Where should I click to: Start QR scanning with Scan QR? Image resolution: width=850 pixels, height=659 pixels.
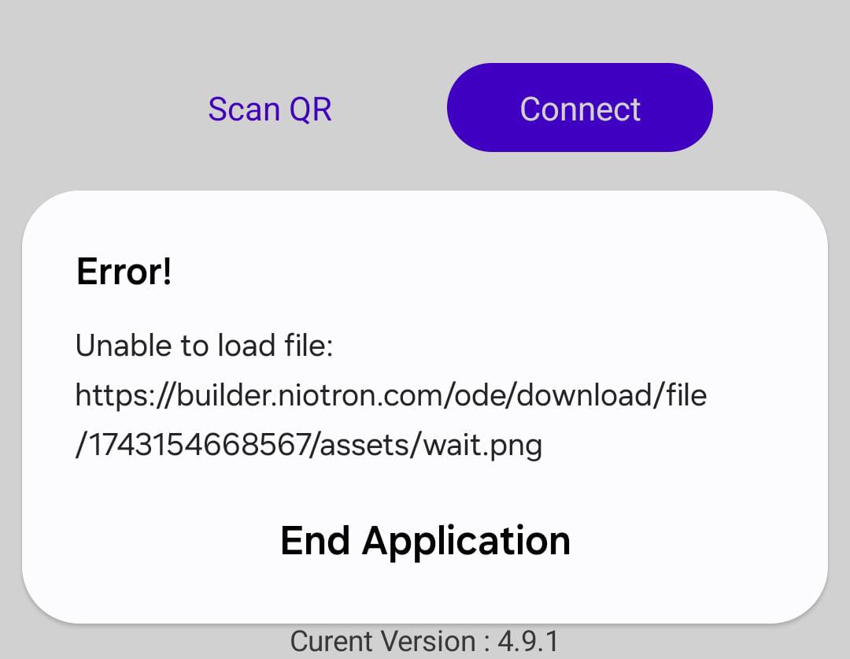(x=269, y=109)
